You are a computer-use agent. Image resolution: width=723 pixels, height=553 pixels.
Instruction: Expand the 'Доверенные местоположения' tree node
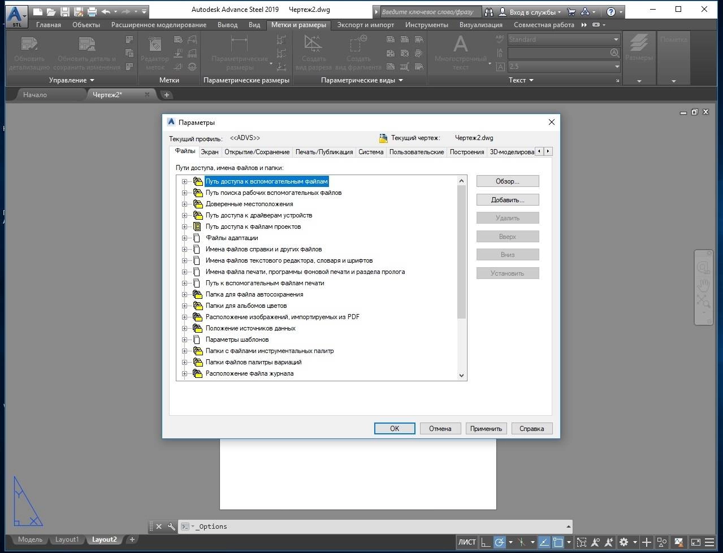tap(184, 204)
